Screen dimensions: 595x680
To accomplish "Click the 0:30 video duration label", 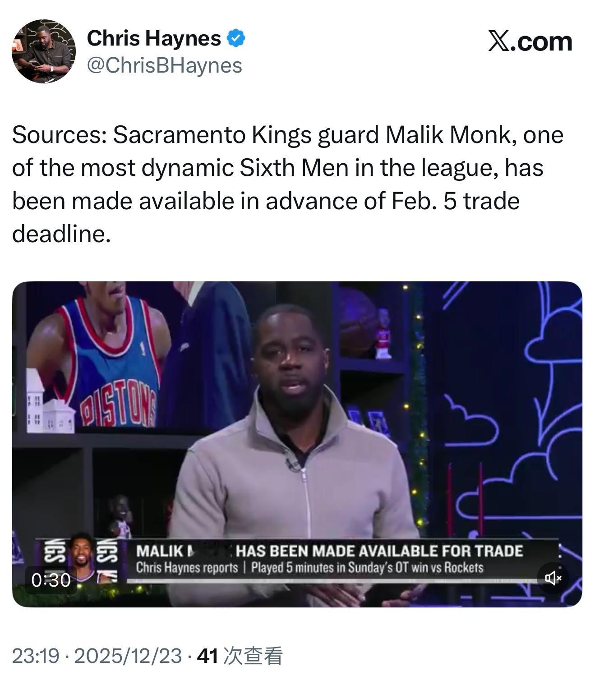I will [51, 580].
